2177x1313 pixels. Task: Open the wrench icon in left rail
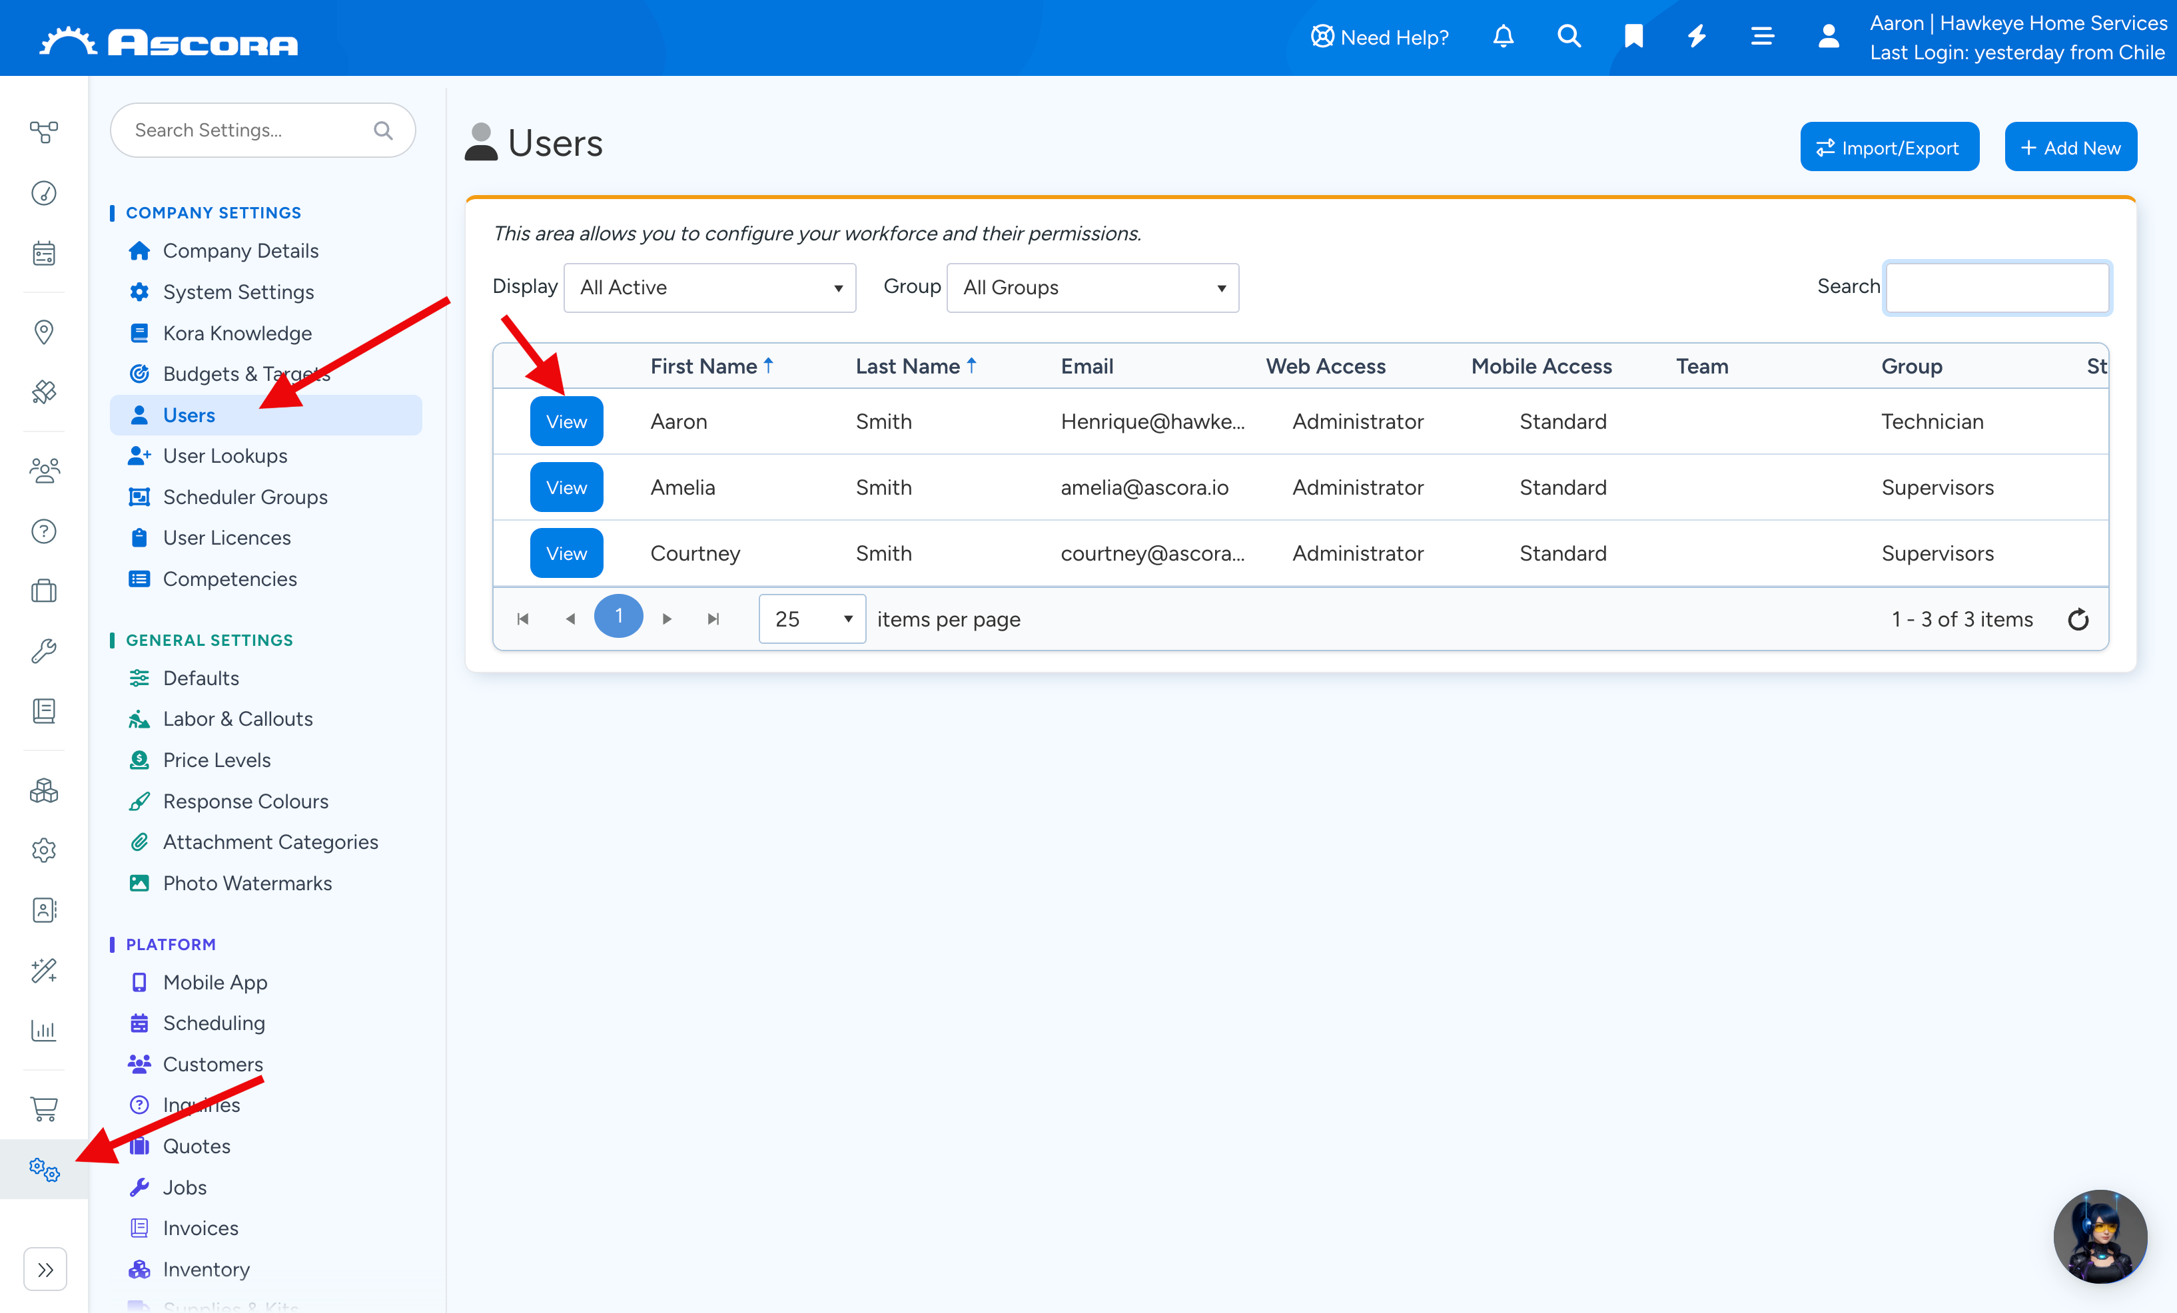click(43, 651)
